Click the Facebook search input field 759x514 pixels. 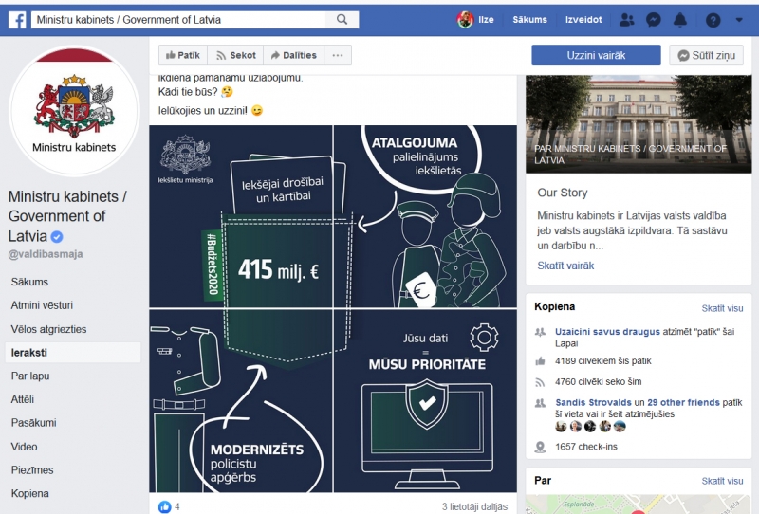pyautogui.click(x=180, y=20)
